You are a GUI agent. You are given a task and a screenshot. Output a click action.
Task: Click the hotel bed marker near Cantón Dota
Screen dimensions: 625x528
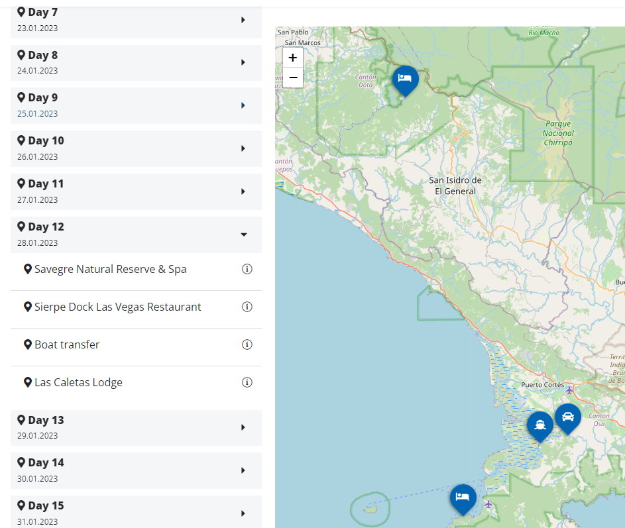pyautogui.click(x=405, y=79)
